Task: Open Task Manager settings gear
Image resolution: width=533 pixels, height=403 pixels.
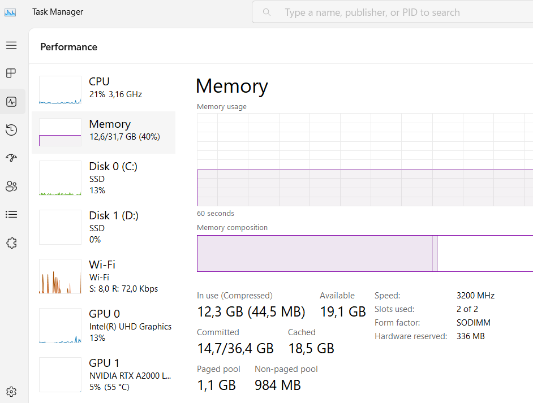Action: point(11,392)
